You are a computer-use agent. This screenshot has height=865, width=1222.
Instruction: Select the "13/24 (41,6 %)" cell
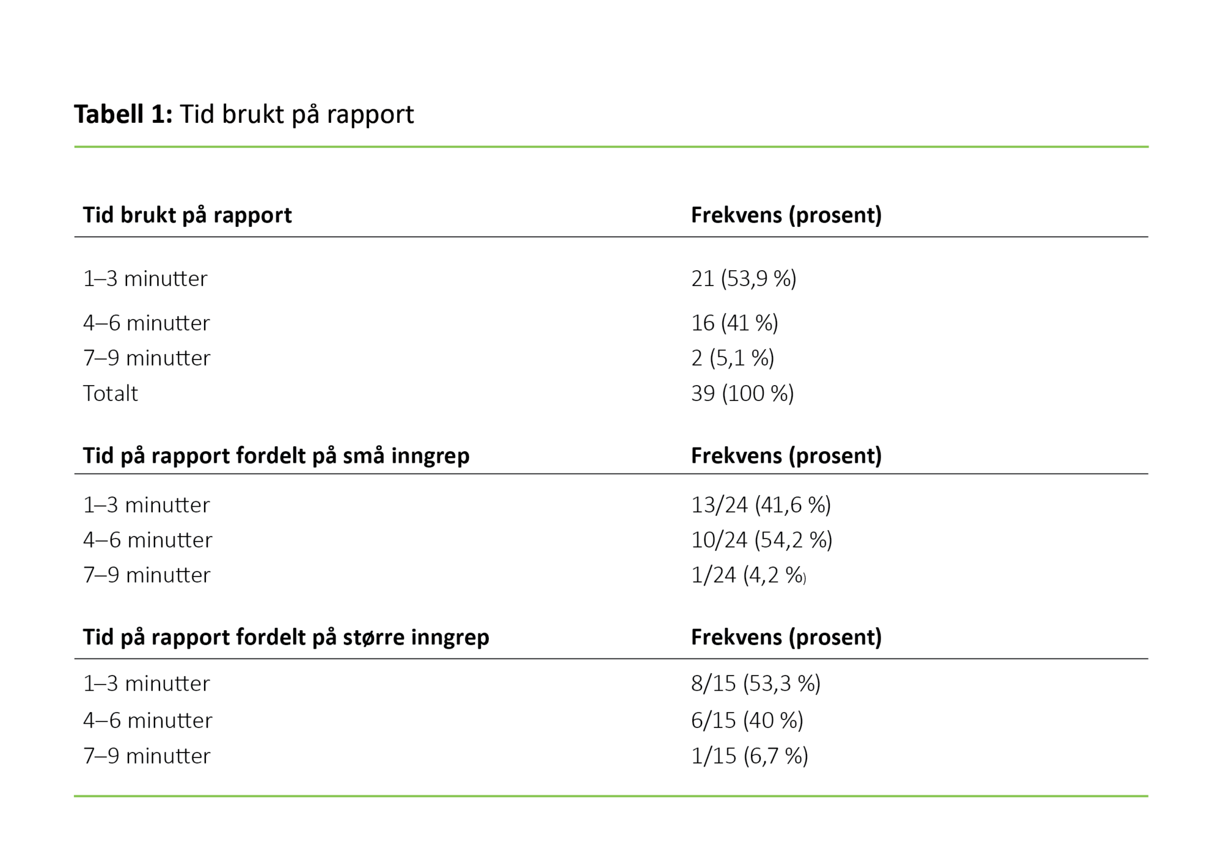tap(760, 505)
